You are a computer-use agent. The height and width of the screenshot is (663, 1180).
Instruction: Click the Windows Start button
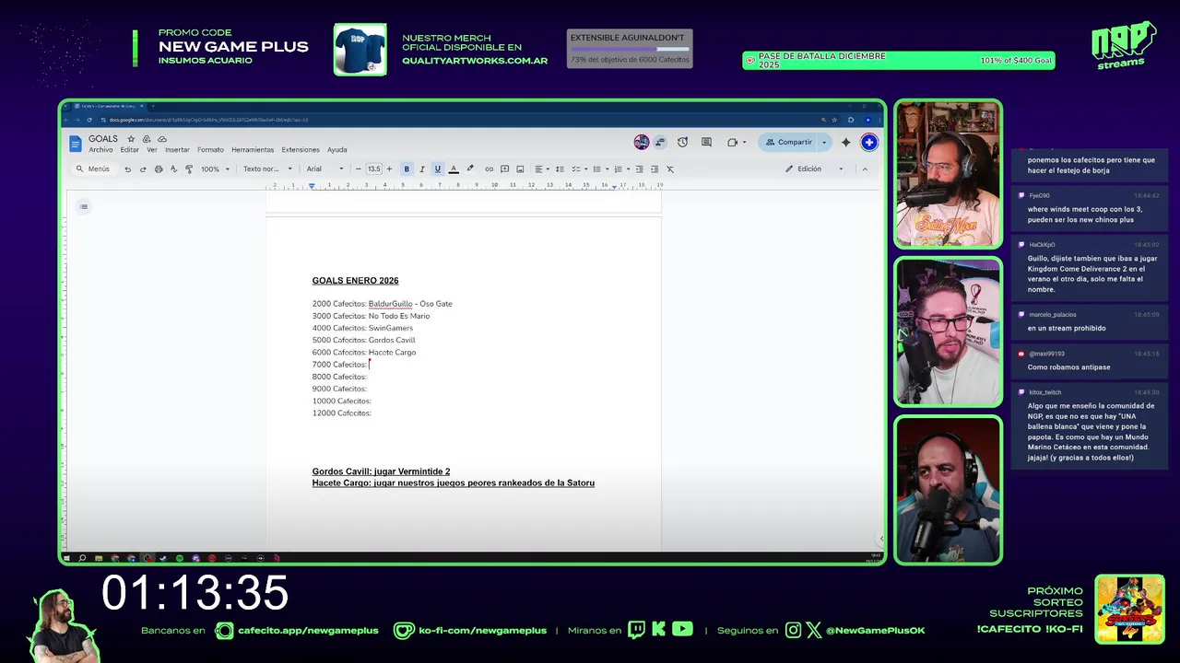pos(66,558)
